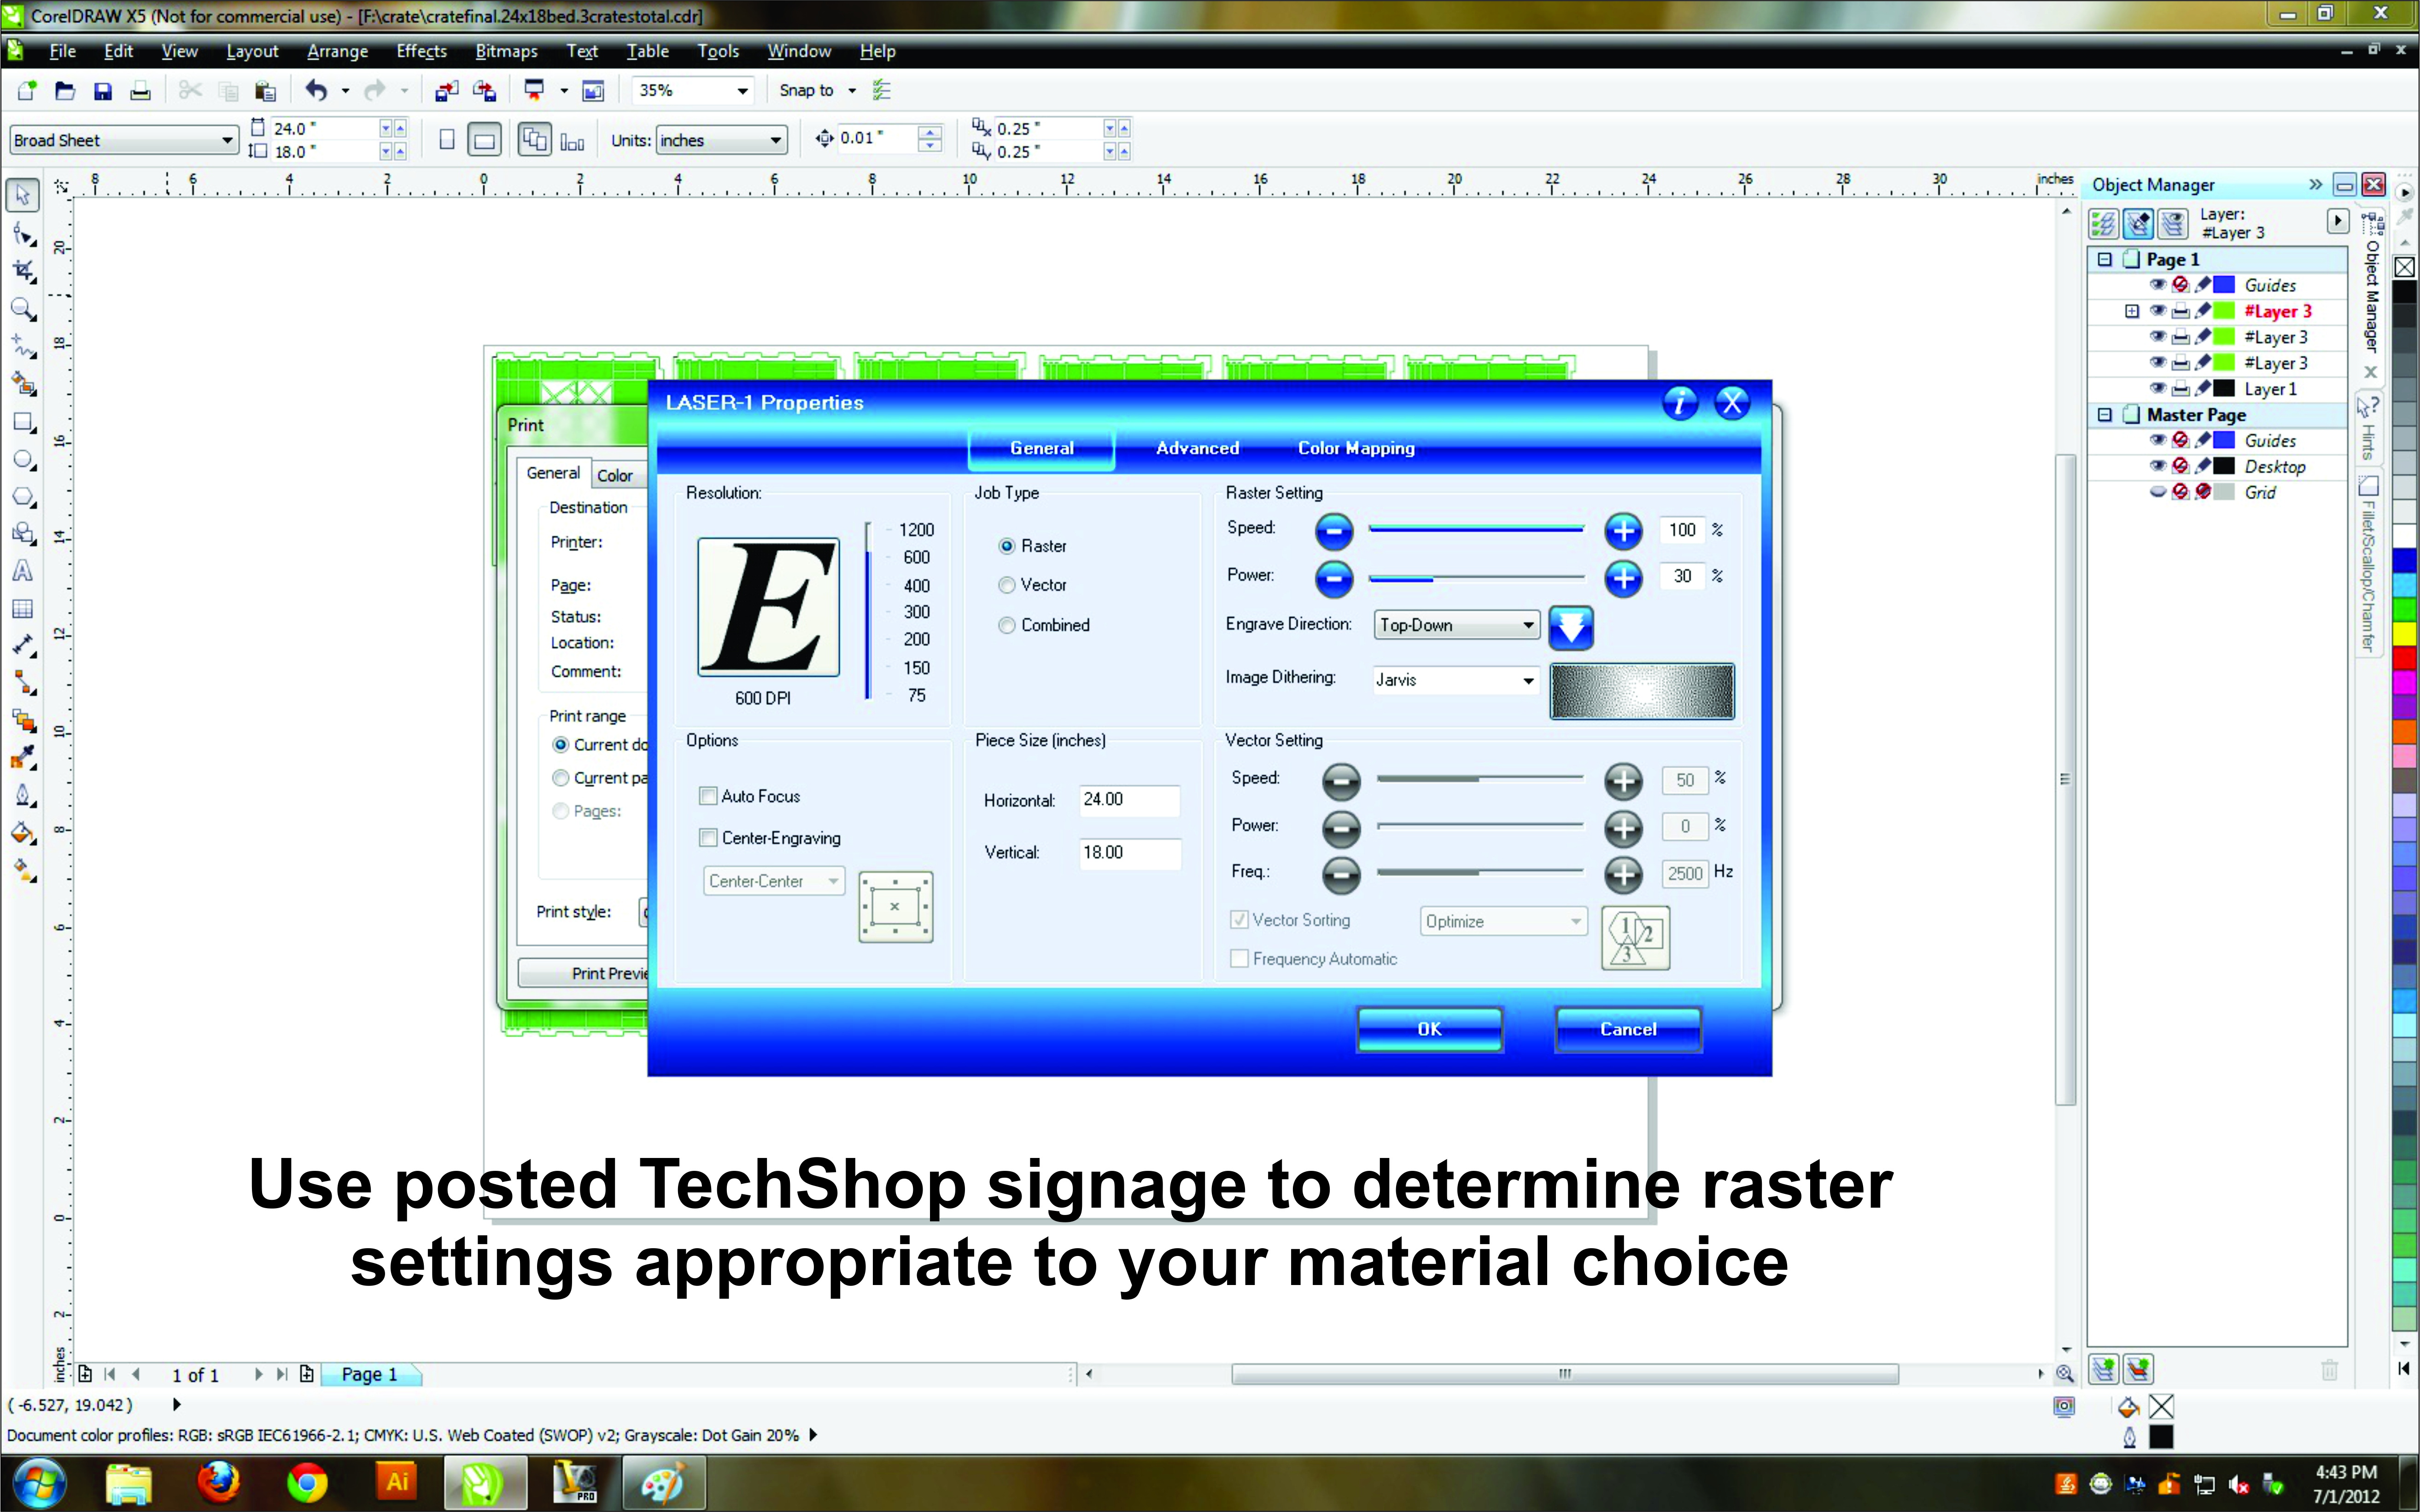Click the Undo arrow icon
This screenshot has height=1512, width=2420.
point(316,91)
